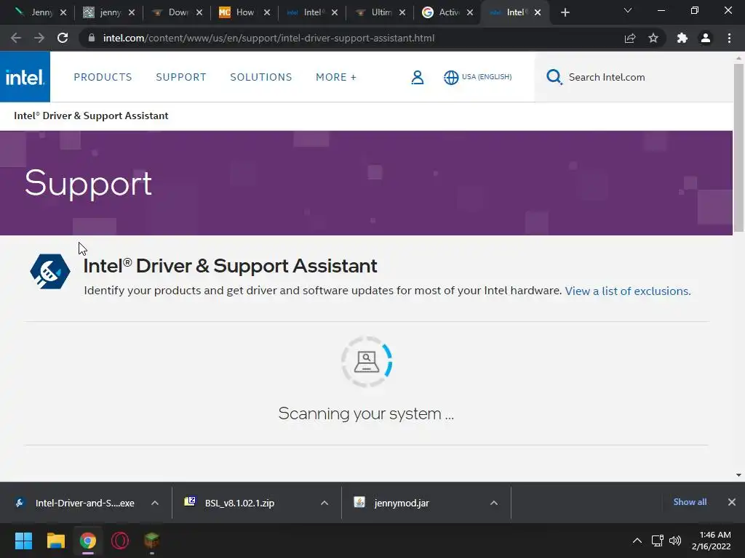
Task: Expand options for jennymod.jar download
Action: [x=494, y=503]
